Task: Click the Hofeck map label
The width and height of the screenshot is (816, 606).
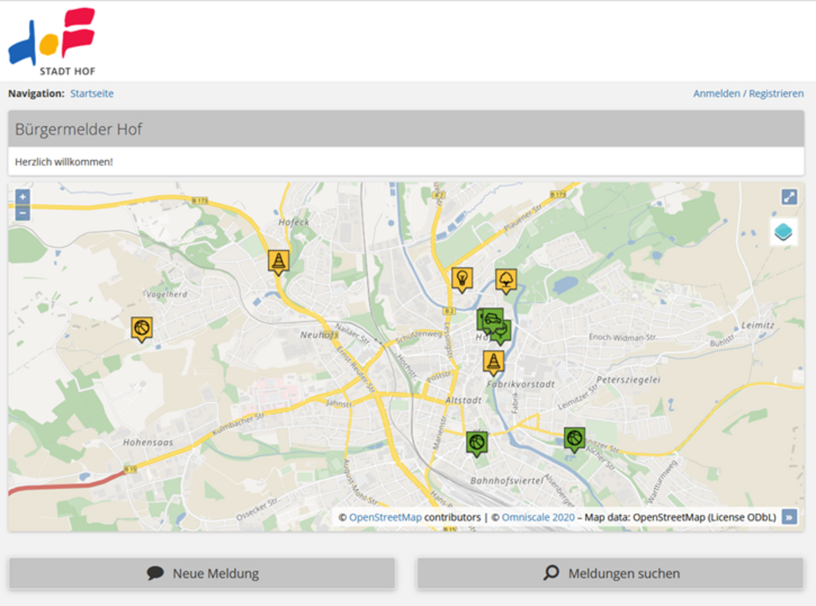Action: [294, 223]
